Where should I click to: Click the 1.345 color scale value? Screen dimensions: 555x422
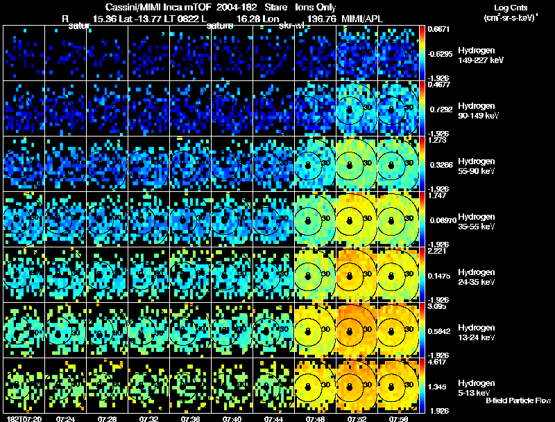(x=437, y=387)
